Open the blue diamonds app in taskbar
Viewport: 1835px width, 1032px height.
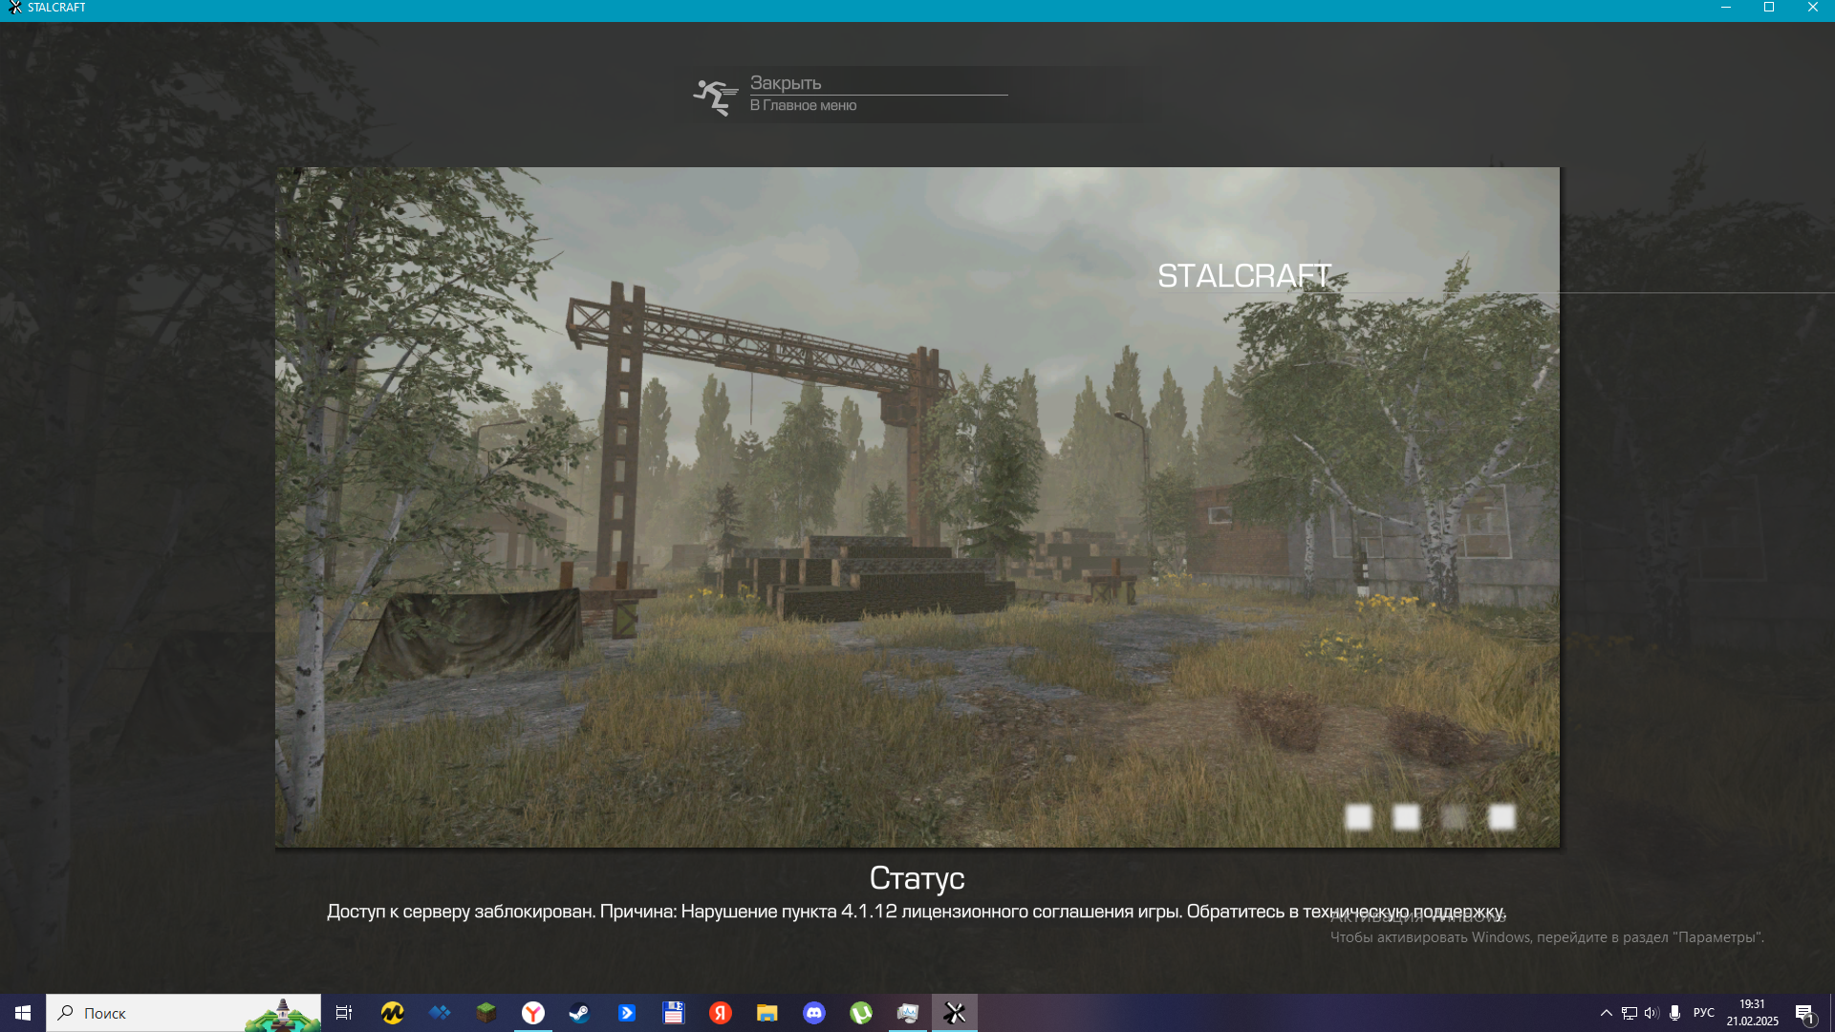440,1013
